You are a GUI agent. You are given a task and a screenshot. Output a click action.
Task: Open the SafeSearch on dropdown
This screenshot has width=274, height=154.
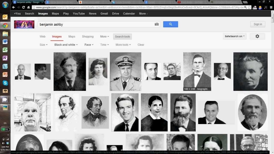[x=234, y=36]
